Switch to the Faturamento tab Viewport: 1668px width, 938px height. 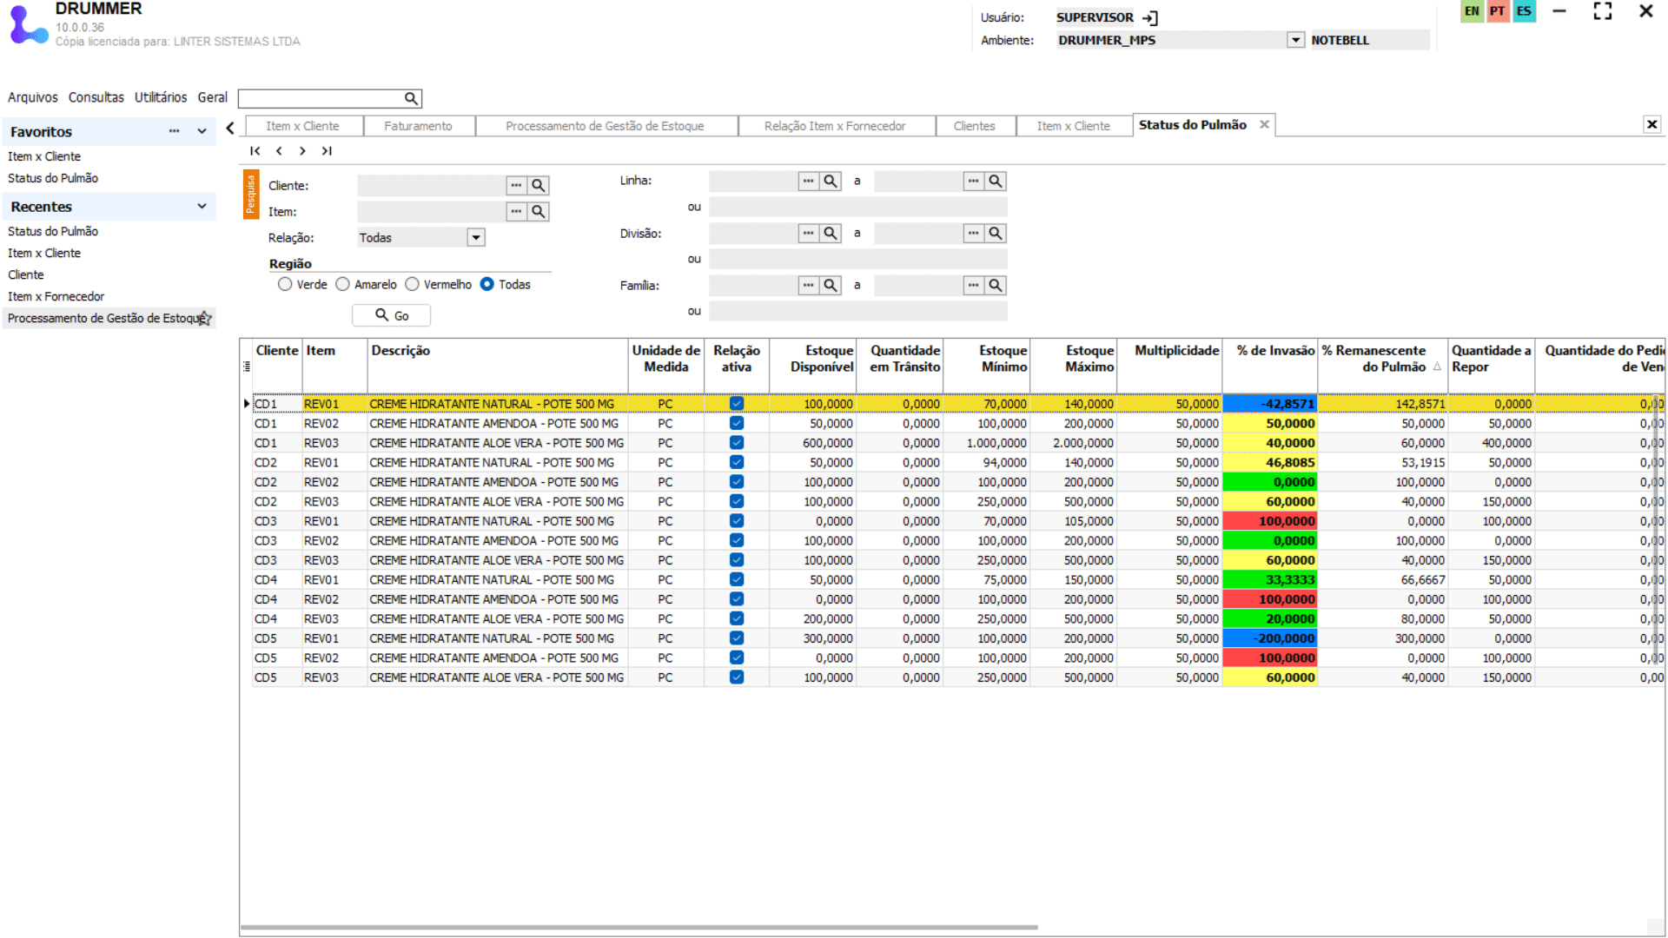pyautogui.click(x=418, y=127)
